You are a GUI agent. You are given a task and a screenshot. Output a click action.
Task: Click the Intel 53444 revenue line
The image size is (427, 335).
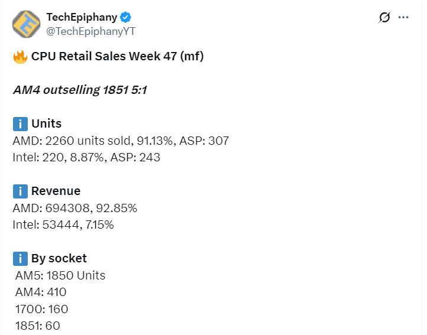point(63,225)
